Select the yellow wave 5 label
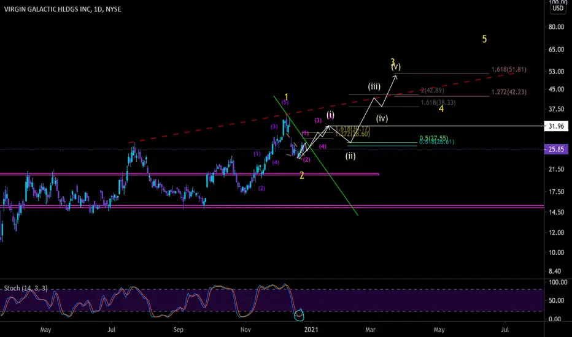 484,39
